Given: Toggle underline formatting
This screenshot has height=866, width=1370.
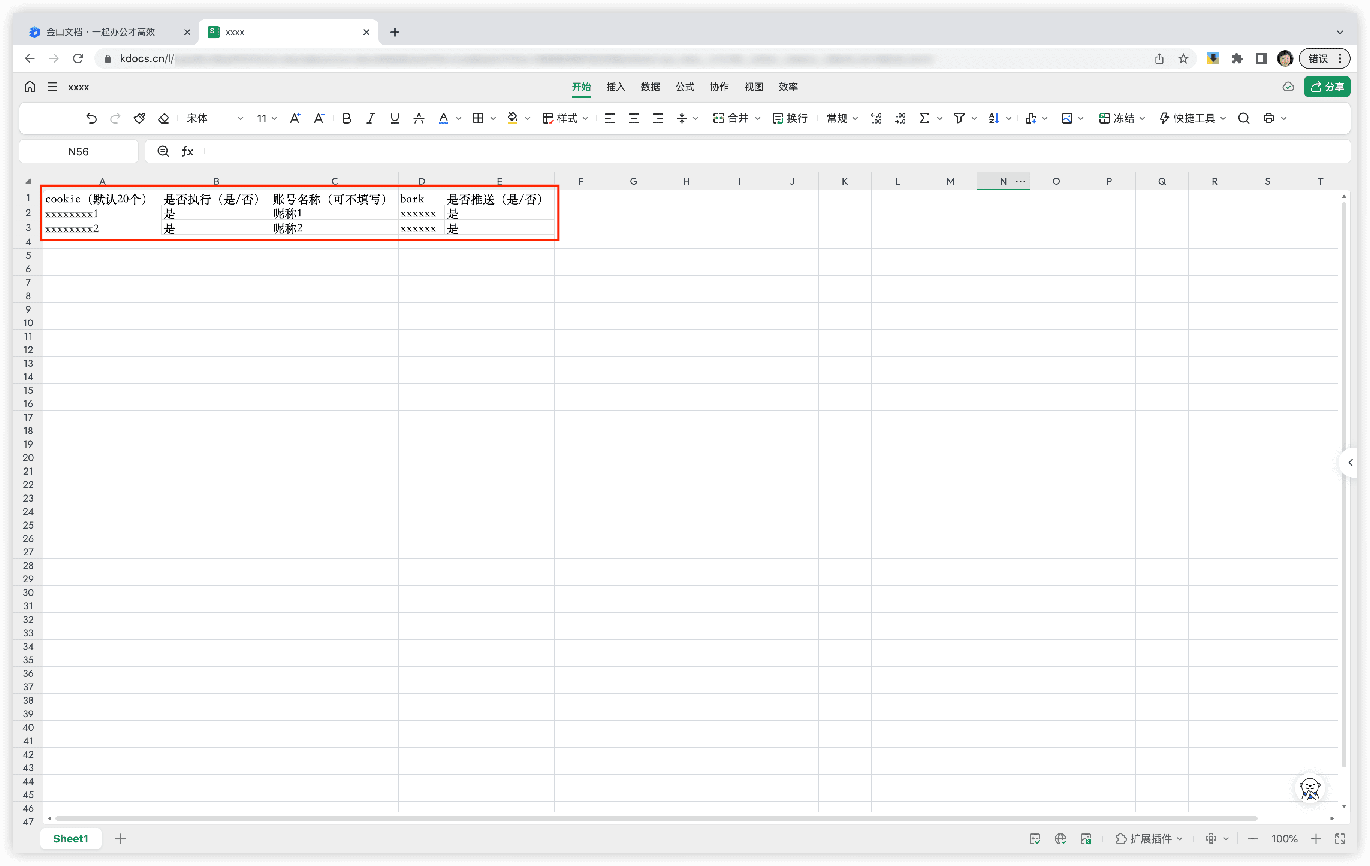Looking at the screenshot, I should (x=394, y=118).
